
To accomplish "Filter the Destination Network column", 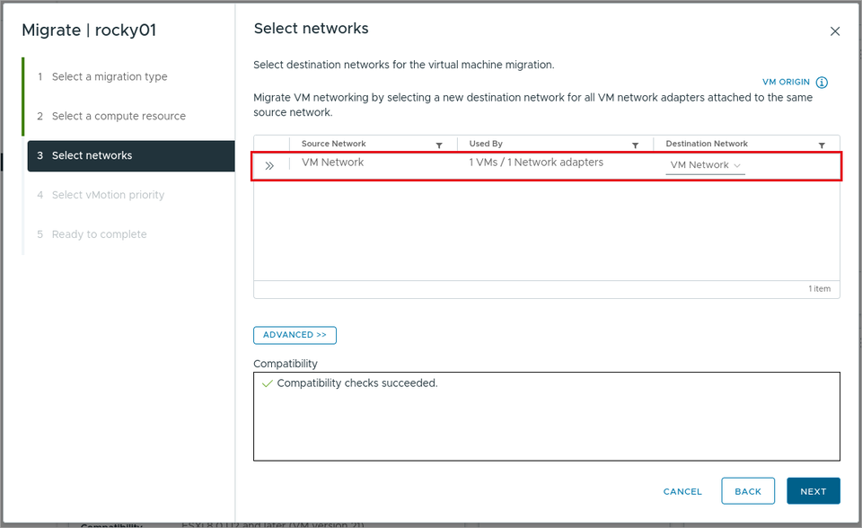I will (822, 145).
